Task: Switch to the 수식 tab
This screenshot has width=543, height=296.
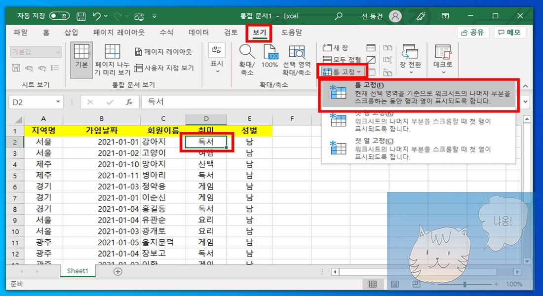Action: point(166,32)
